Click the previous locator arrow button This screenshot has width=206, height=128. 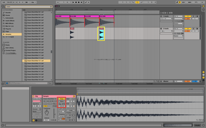coord(161,13)
